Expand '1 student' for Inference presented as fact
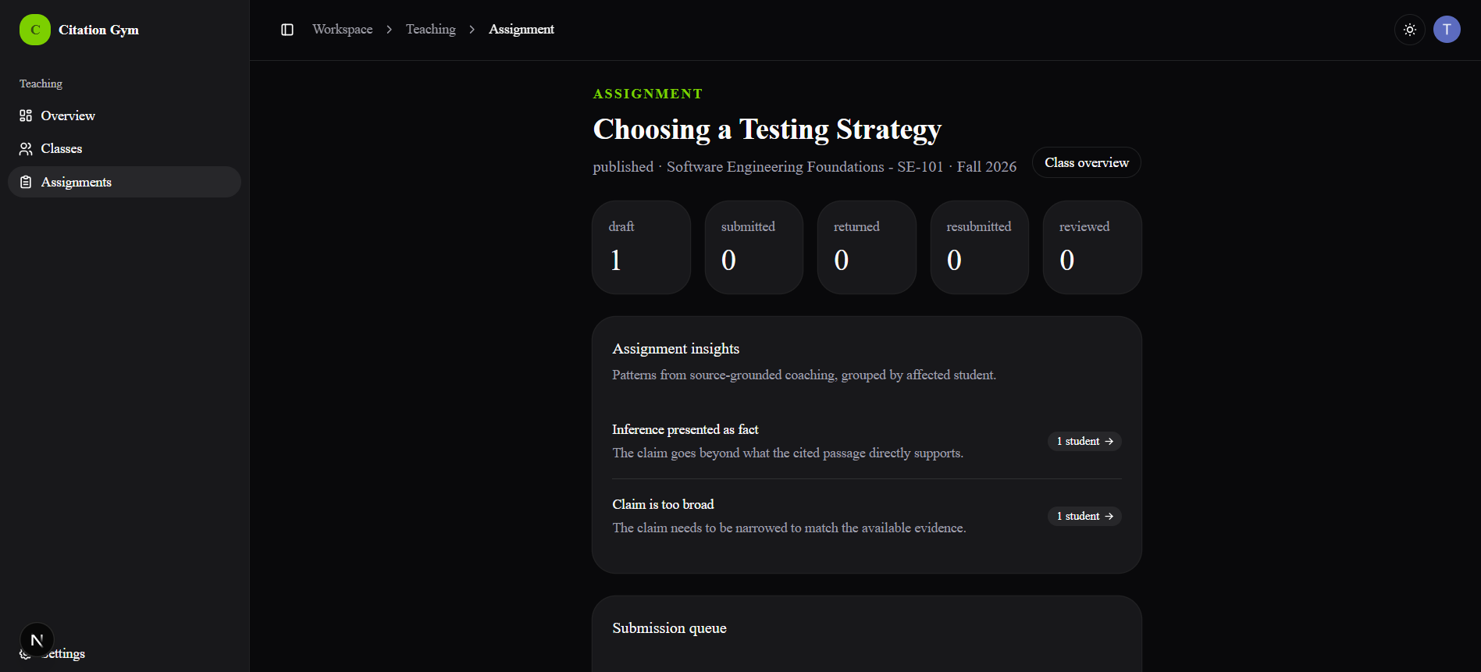The image size is (1481, 672). (1084, 441)
